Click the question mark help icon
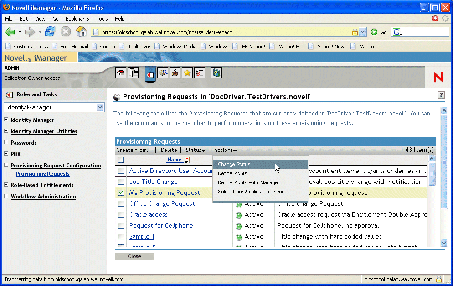Image resolution: width=453 pixels, height=286 pixels. 441,95
